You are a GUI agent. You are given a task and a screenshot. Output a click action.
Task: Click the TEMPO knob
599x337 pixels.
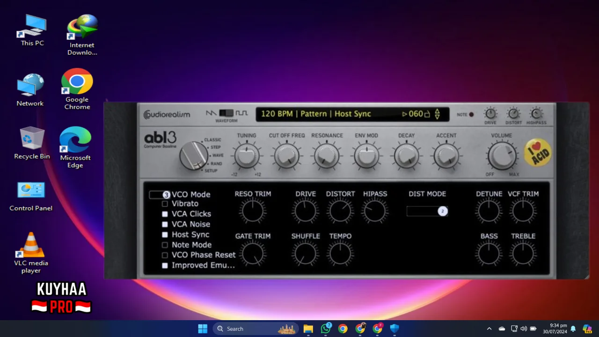click(340, 254)
